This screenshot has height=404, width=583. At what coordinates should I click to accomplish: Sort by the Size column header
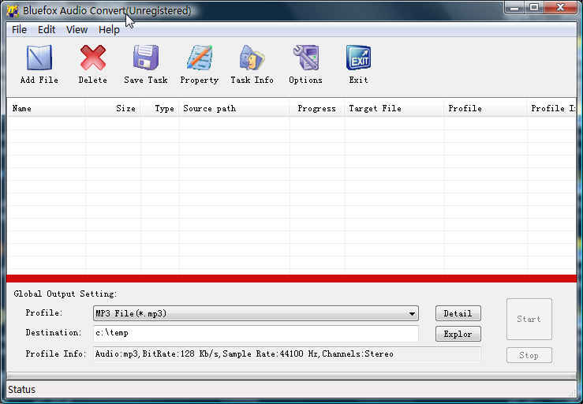[114, 109]
